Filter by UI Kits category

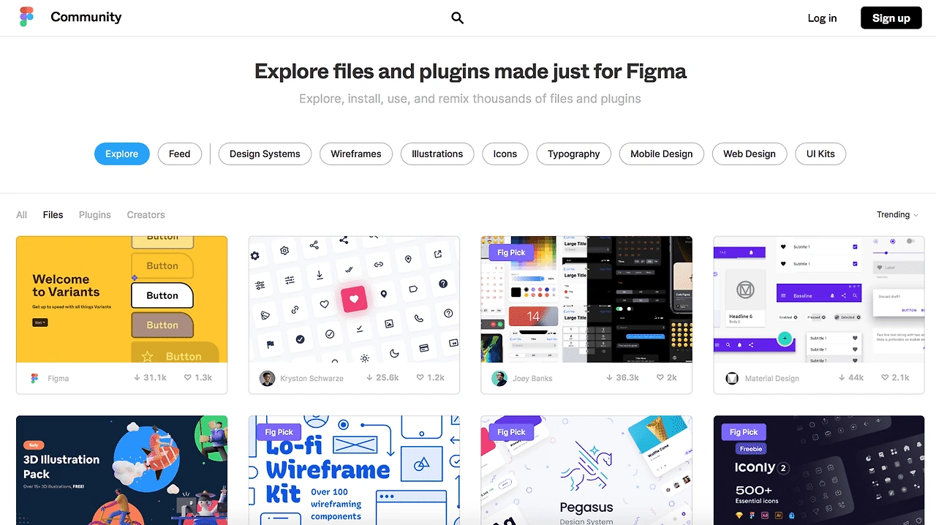(820, 154)
